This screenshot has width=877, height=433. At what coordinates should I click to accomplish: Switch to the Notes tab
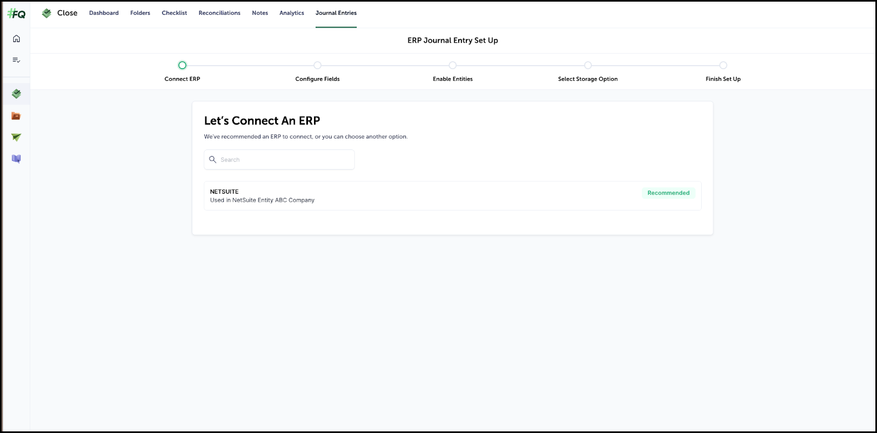click(260, 13)
